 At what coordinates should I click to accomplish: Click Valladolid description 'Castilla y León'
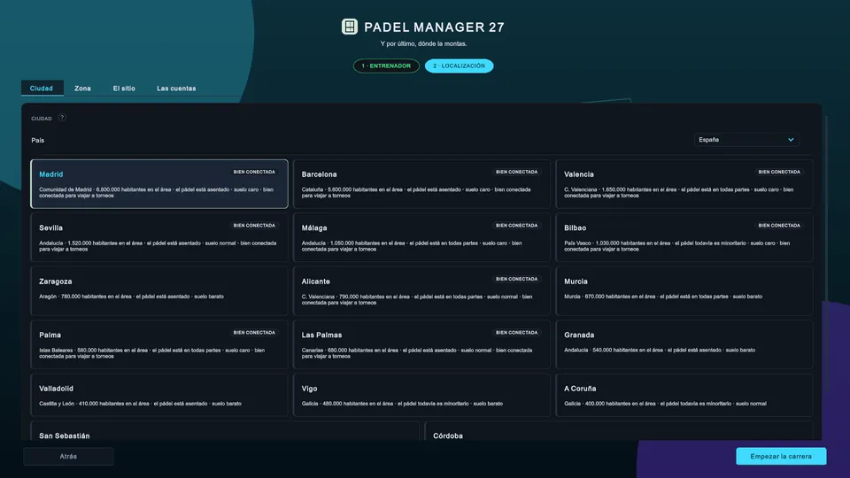(57, 404)
